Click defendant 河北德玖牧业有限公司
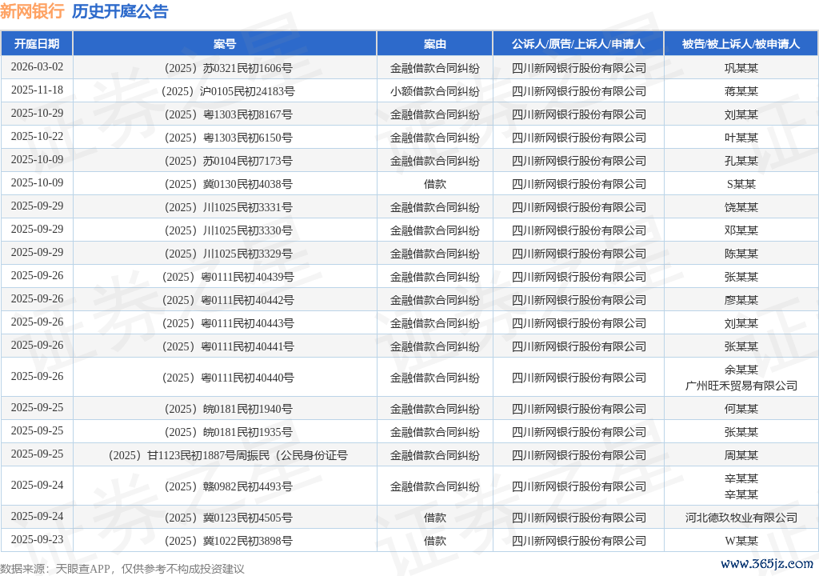This screenshot has height=576, width=819. (741, 518)
